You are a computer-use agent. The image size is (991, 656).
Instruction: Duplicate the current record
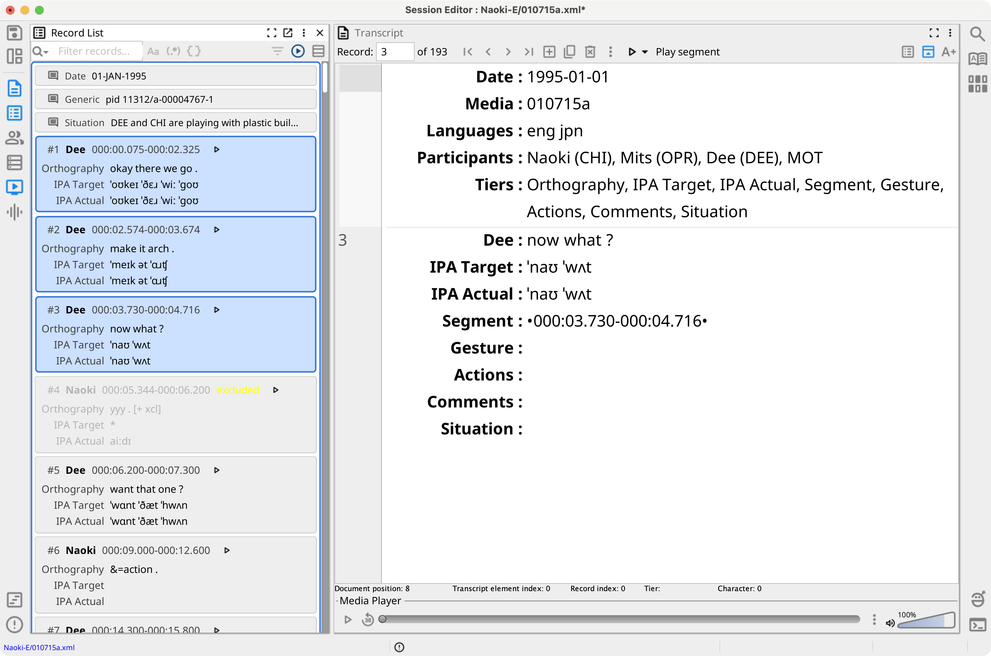569,52
